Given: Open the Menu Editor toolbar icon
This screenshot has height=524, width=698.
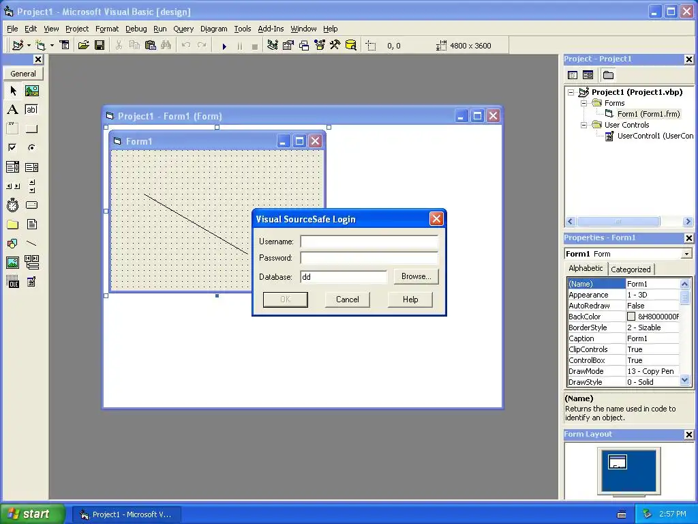Looking at the screenshot, I should coord(65,45).
